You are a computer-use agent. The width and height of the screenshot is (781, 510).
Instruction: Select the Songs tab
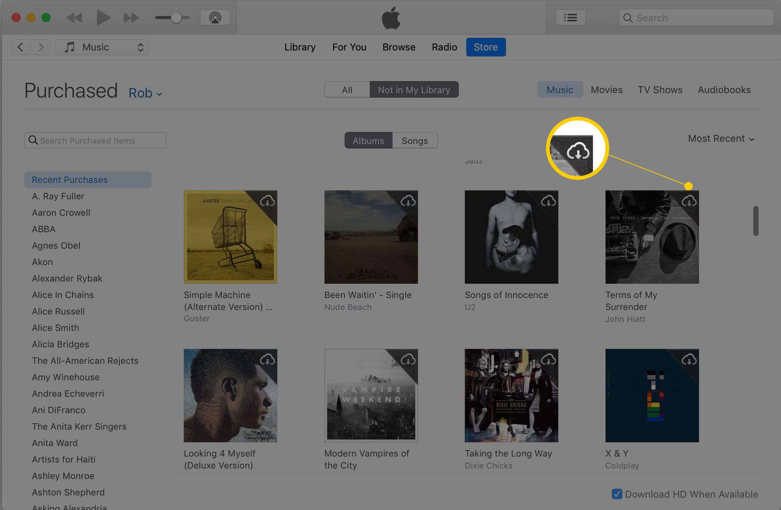tap(415, 140)
